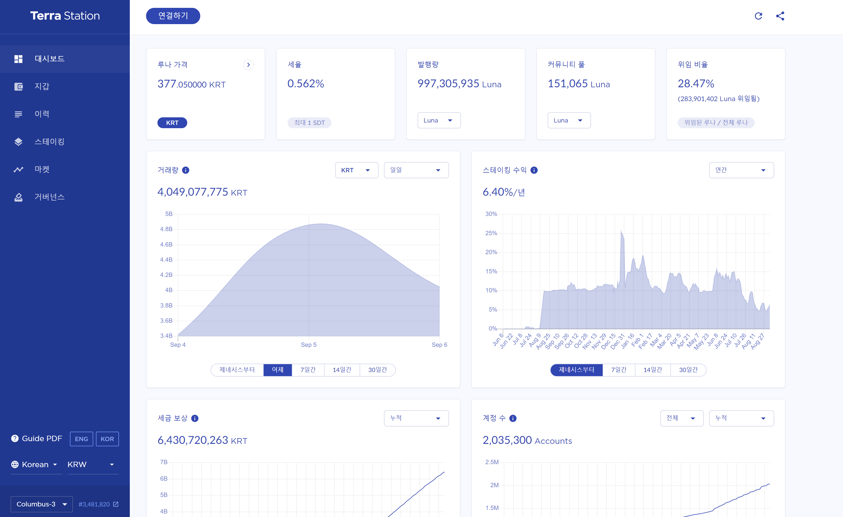The width and height of the screenshot is (843, 517).
Task: Click the globe icon beside Korean
Action: tap(15, 464)
